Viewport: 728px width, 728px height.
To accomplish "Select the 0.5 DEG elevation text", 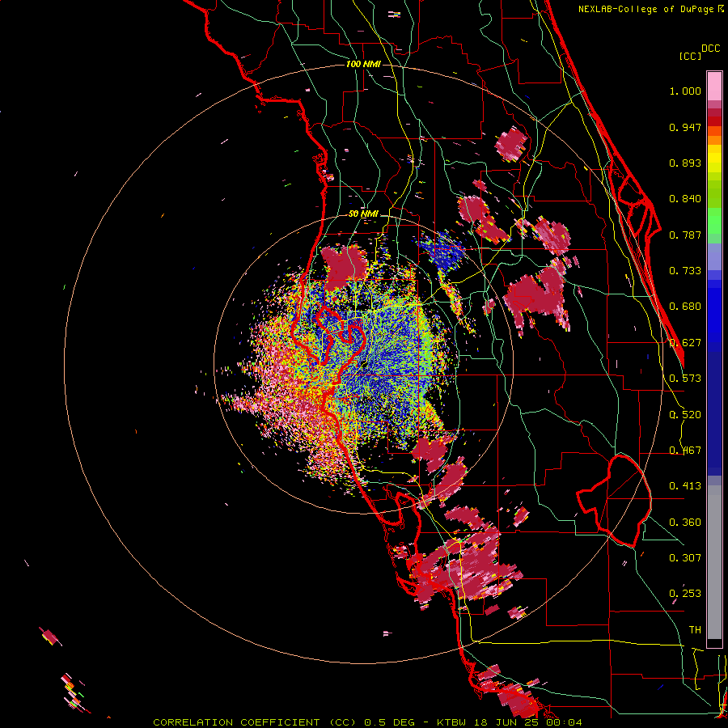I will [388, 722].
